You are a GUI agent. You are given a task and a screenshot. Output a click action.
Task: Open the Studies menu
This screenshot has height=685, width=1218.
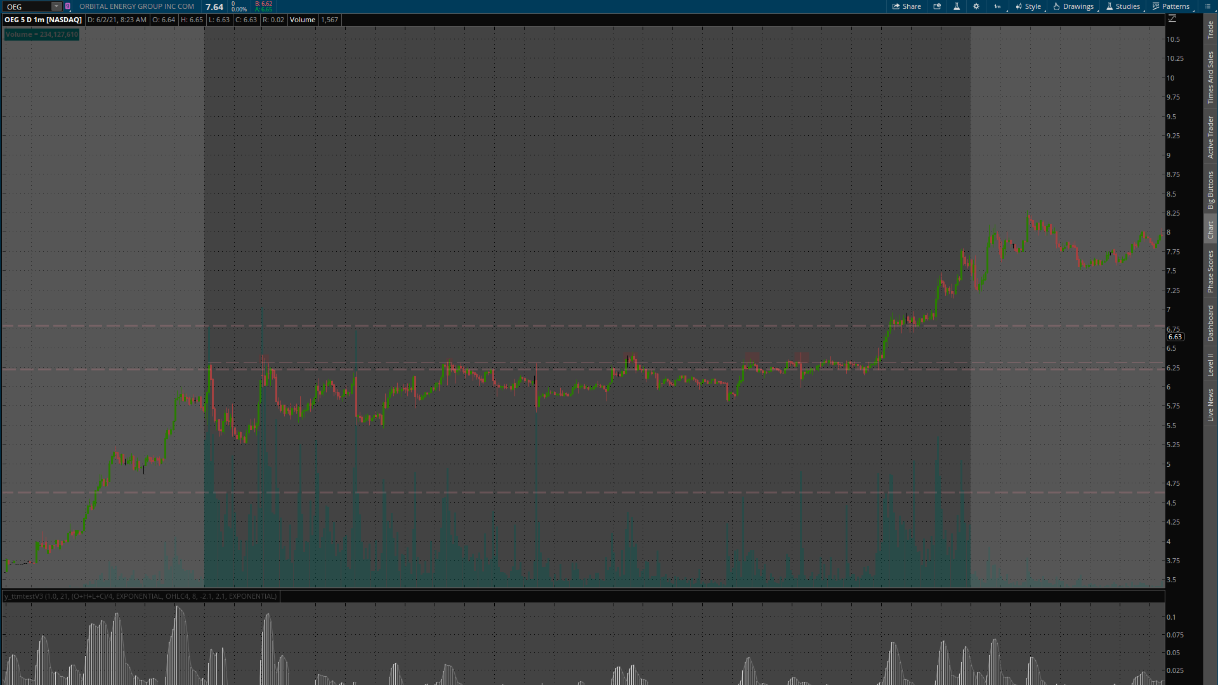(x=1123, y=6)
